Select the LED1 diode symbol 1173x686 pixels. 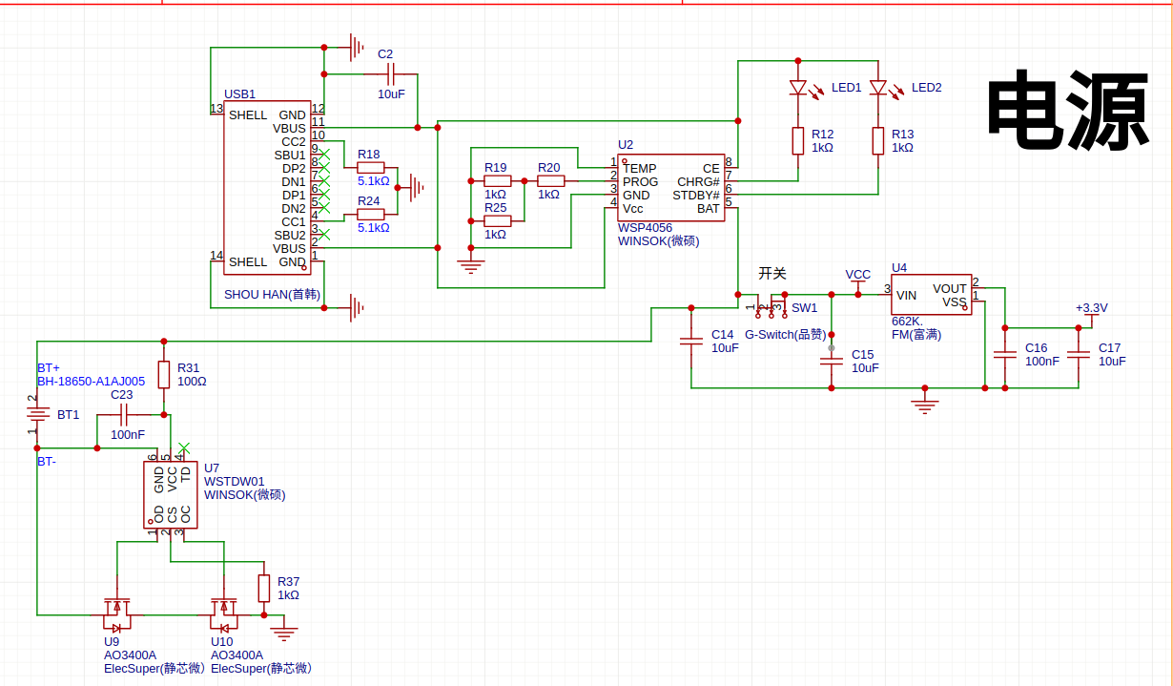point(798,88)
